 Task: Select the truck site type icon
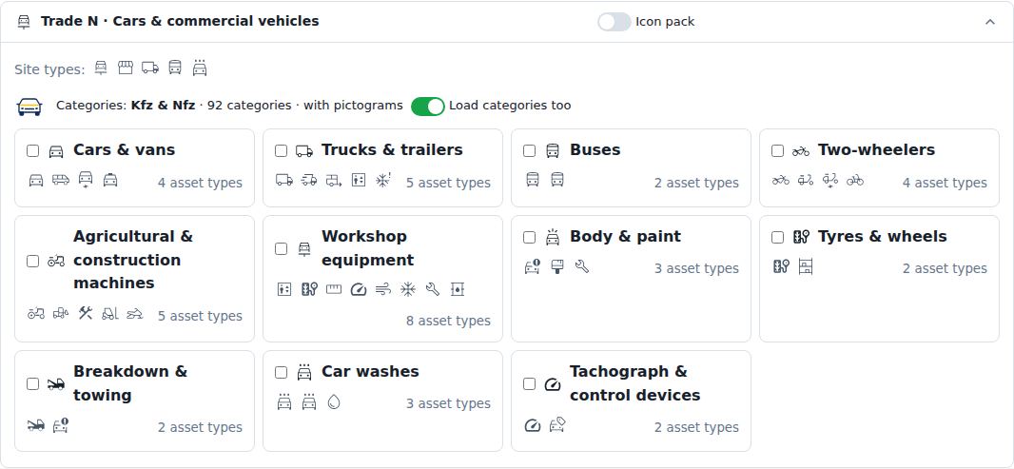[150, 68]
